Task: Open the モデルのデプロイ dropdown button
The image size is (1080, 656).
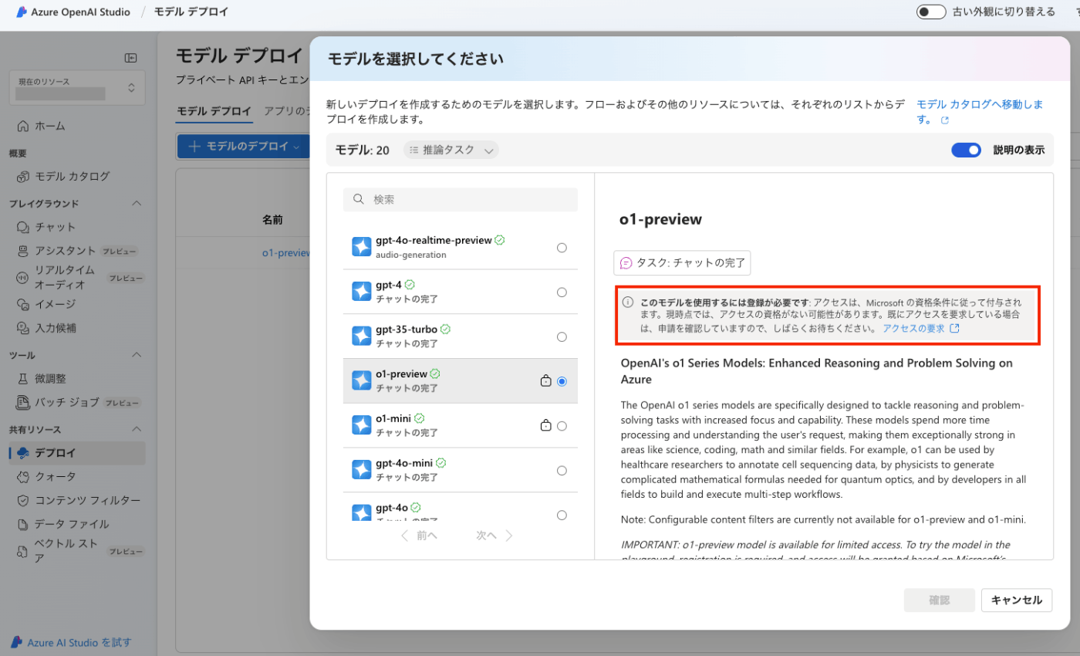Action: [243, 147]
